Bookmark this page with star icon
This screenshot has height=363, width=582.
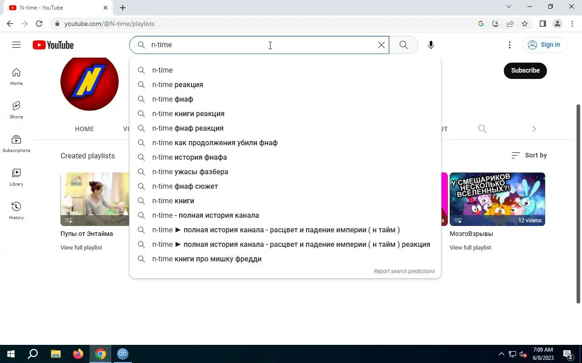click(525, 24)
